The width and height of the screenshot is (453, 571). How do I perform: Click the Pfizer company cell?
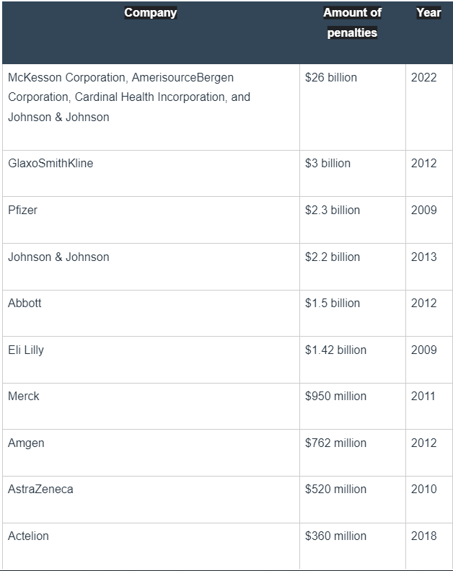coord(22,210)
